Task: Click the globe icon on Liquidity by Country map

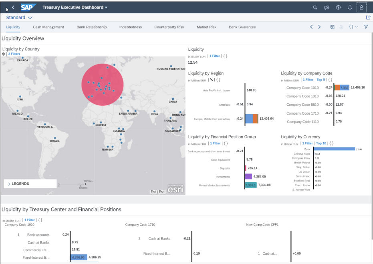Action: click(4, 53)
